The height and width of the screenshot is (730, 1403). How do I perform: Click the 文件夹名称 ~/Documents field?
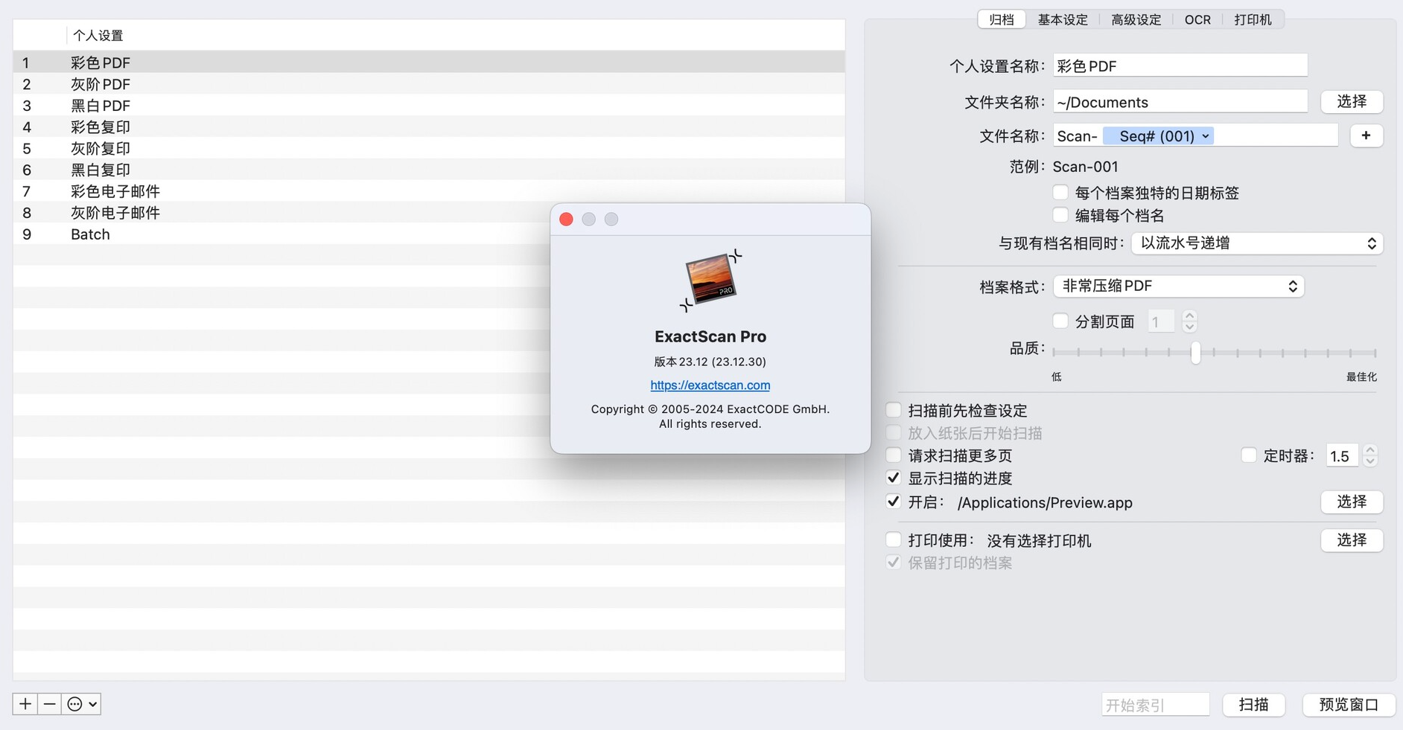pyautogui.click(x=1180, y=102)
